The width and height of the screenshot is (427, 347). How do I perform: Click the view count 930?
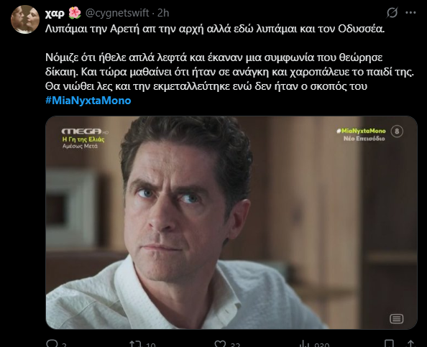click(x=321, y=345)
